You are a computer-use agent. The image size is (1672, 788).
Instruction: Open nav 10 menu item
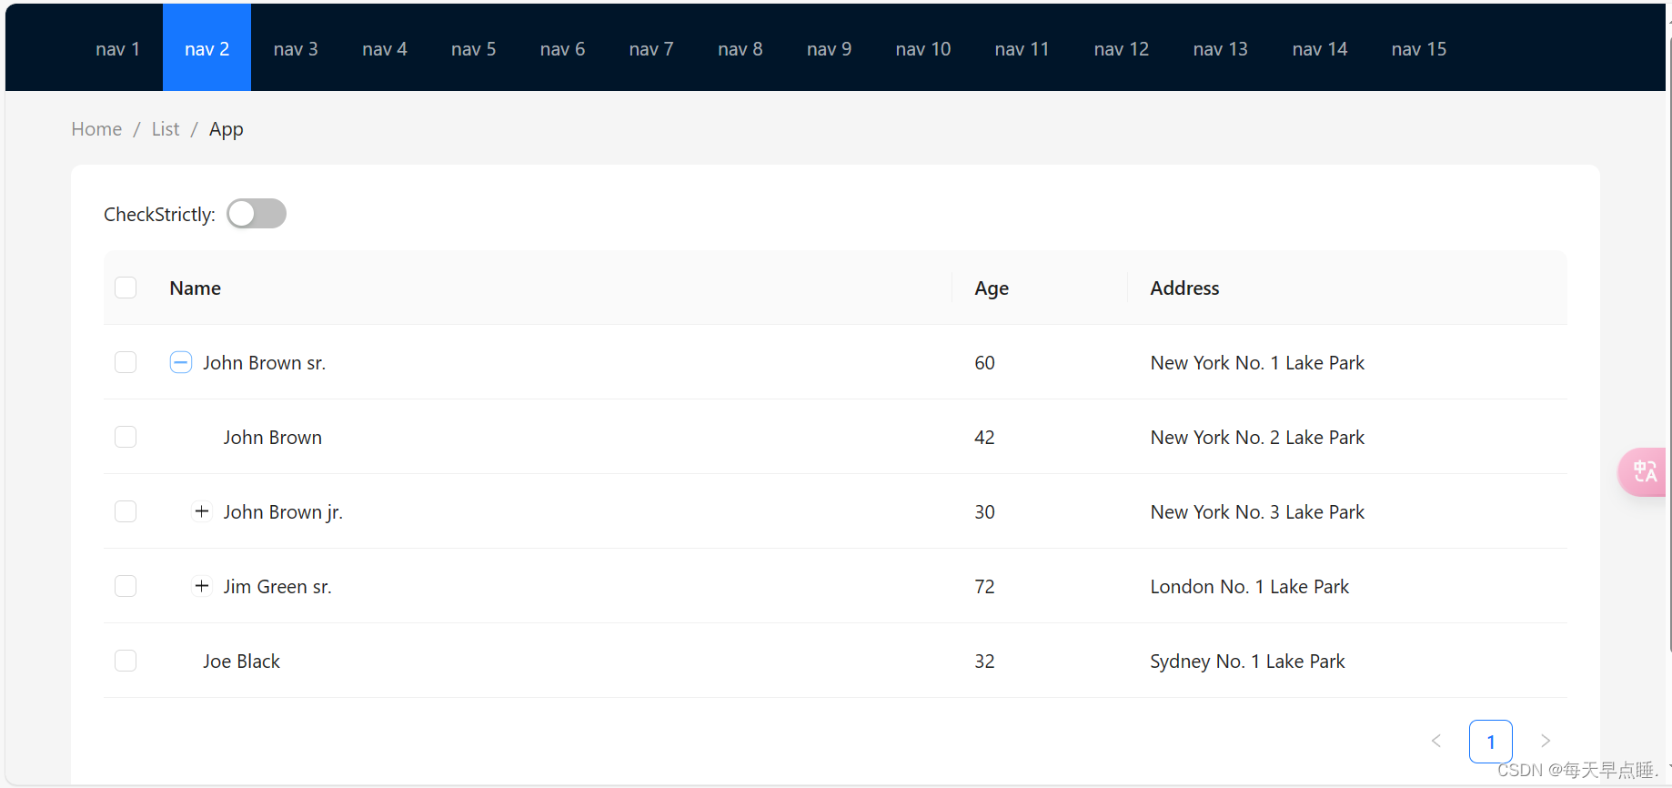pyautogui.click(x=922, y=49)
